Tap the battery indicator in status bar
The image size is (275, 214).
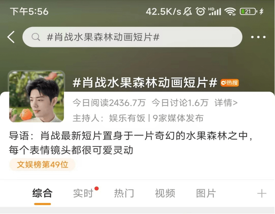coord(248,11)
